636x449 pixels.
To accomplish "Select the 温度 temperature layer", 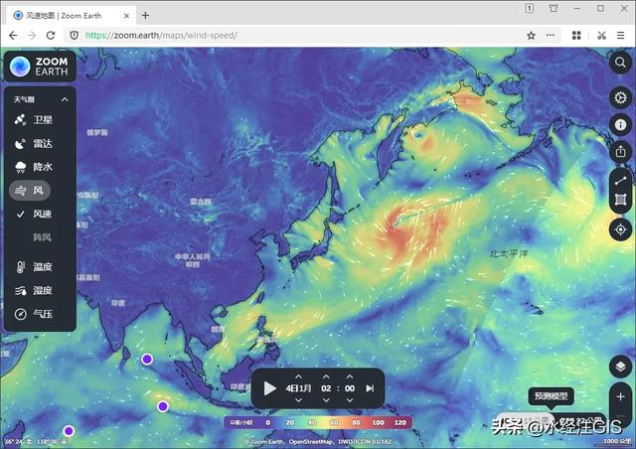I will [x=34, y=266].
